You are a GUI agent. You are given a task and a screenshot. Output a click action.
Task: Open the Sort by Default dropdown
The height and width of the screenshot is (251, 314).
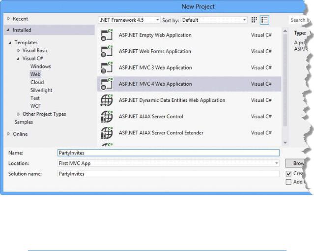pos(214,20)
